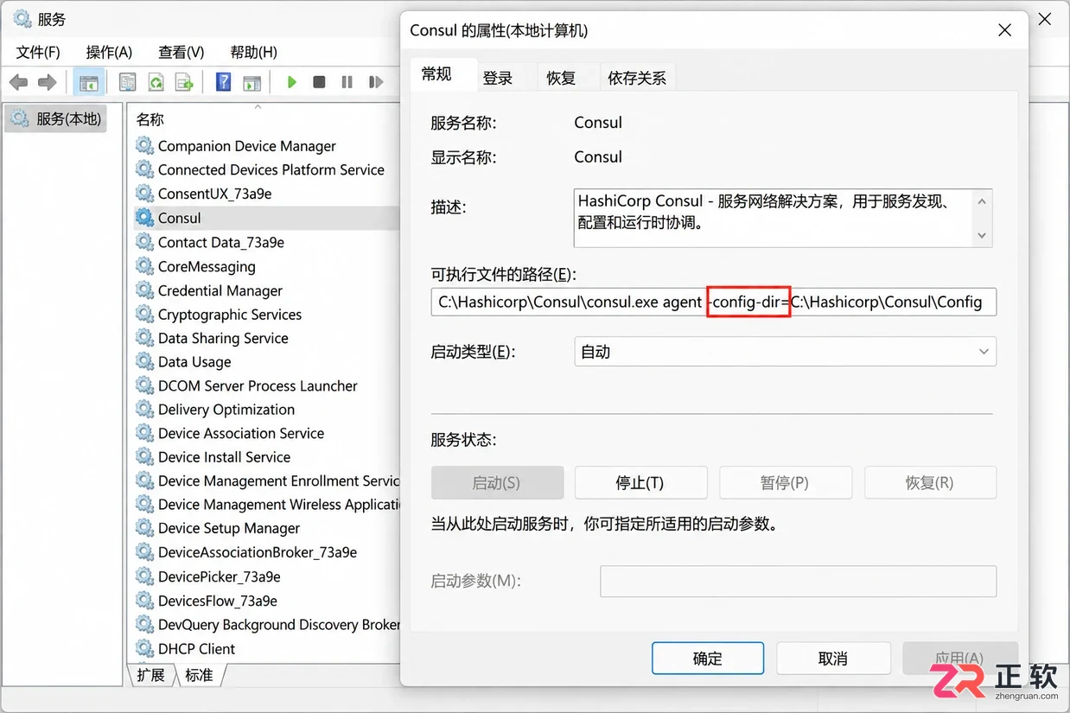This screenshot has height=713, width=1070.
Task: Click gear icon beside Data Usage
Action: 144,361
